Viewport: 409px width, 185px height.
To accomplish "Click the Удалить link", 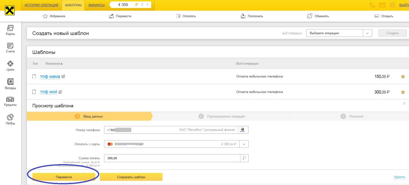I will 399,177.
